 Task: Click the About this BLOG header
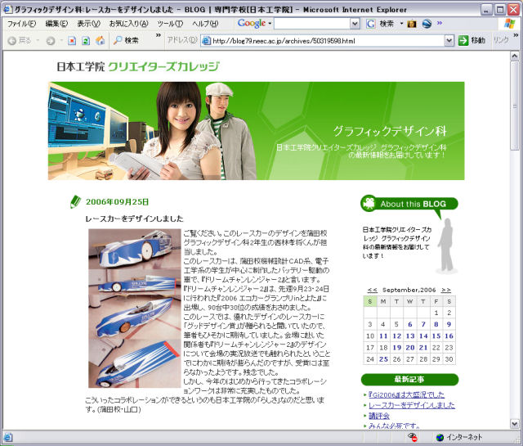click(409, 204)
